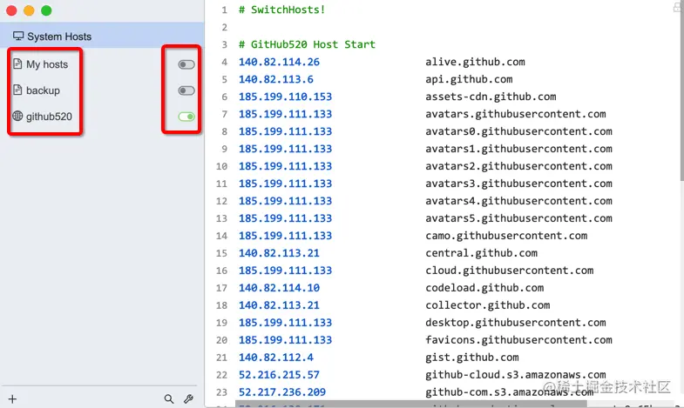
Task: Click avatars.githubusercontent.com hostname
Action: pos(516,114)
